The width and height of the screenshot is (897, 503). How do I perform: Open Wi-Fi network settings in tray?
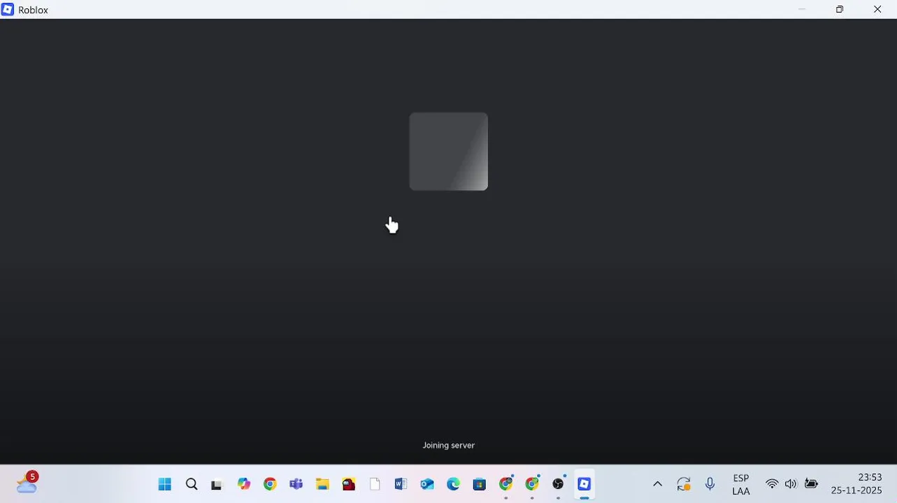(x=772, y=484)
